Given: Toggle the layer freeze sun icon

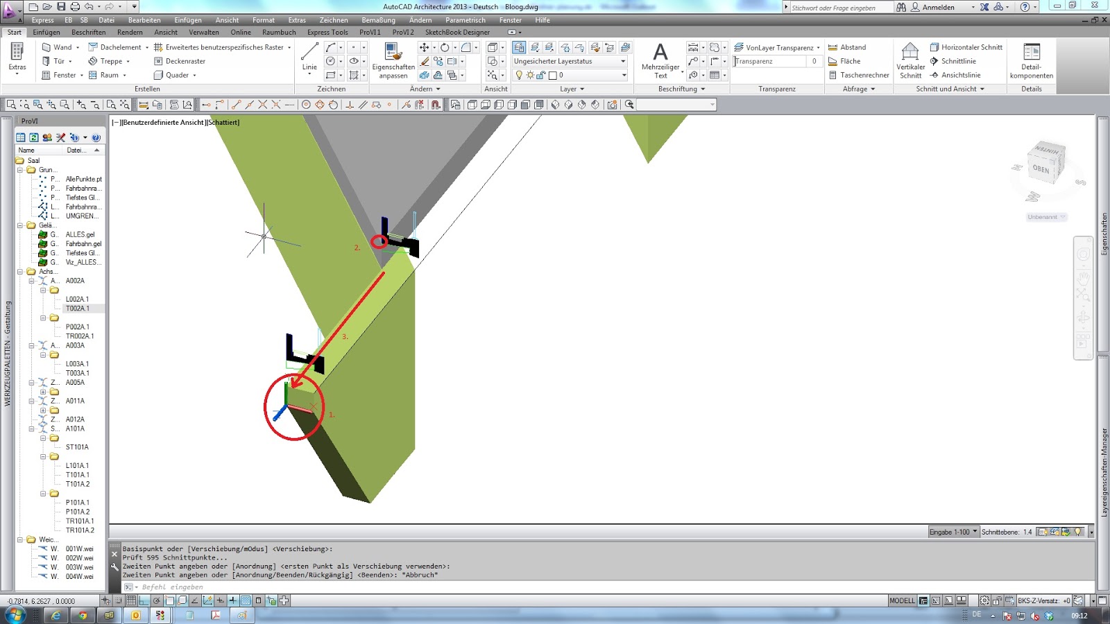Looking at the screenshot, I should click(530, 75).
